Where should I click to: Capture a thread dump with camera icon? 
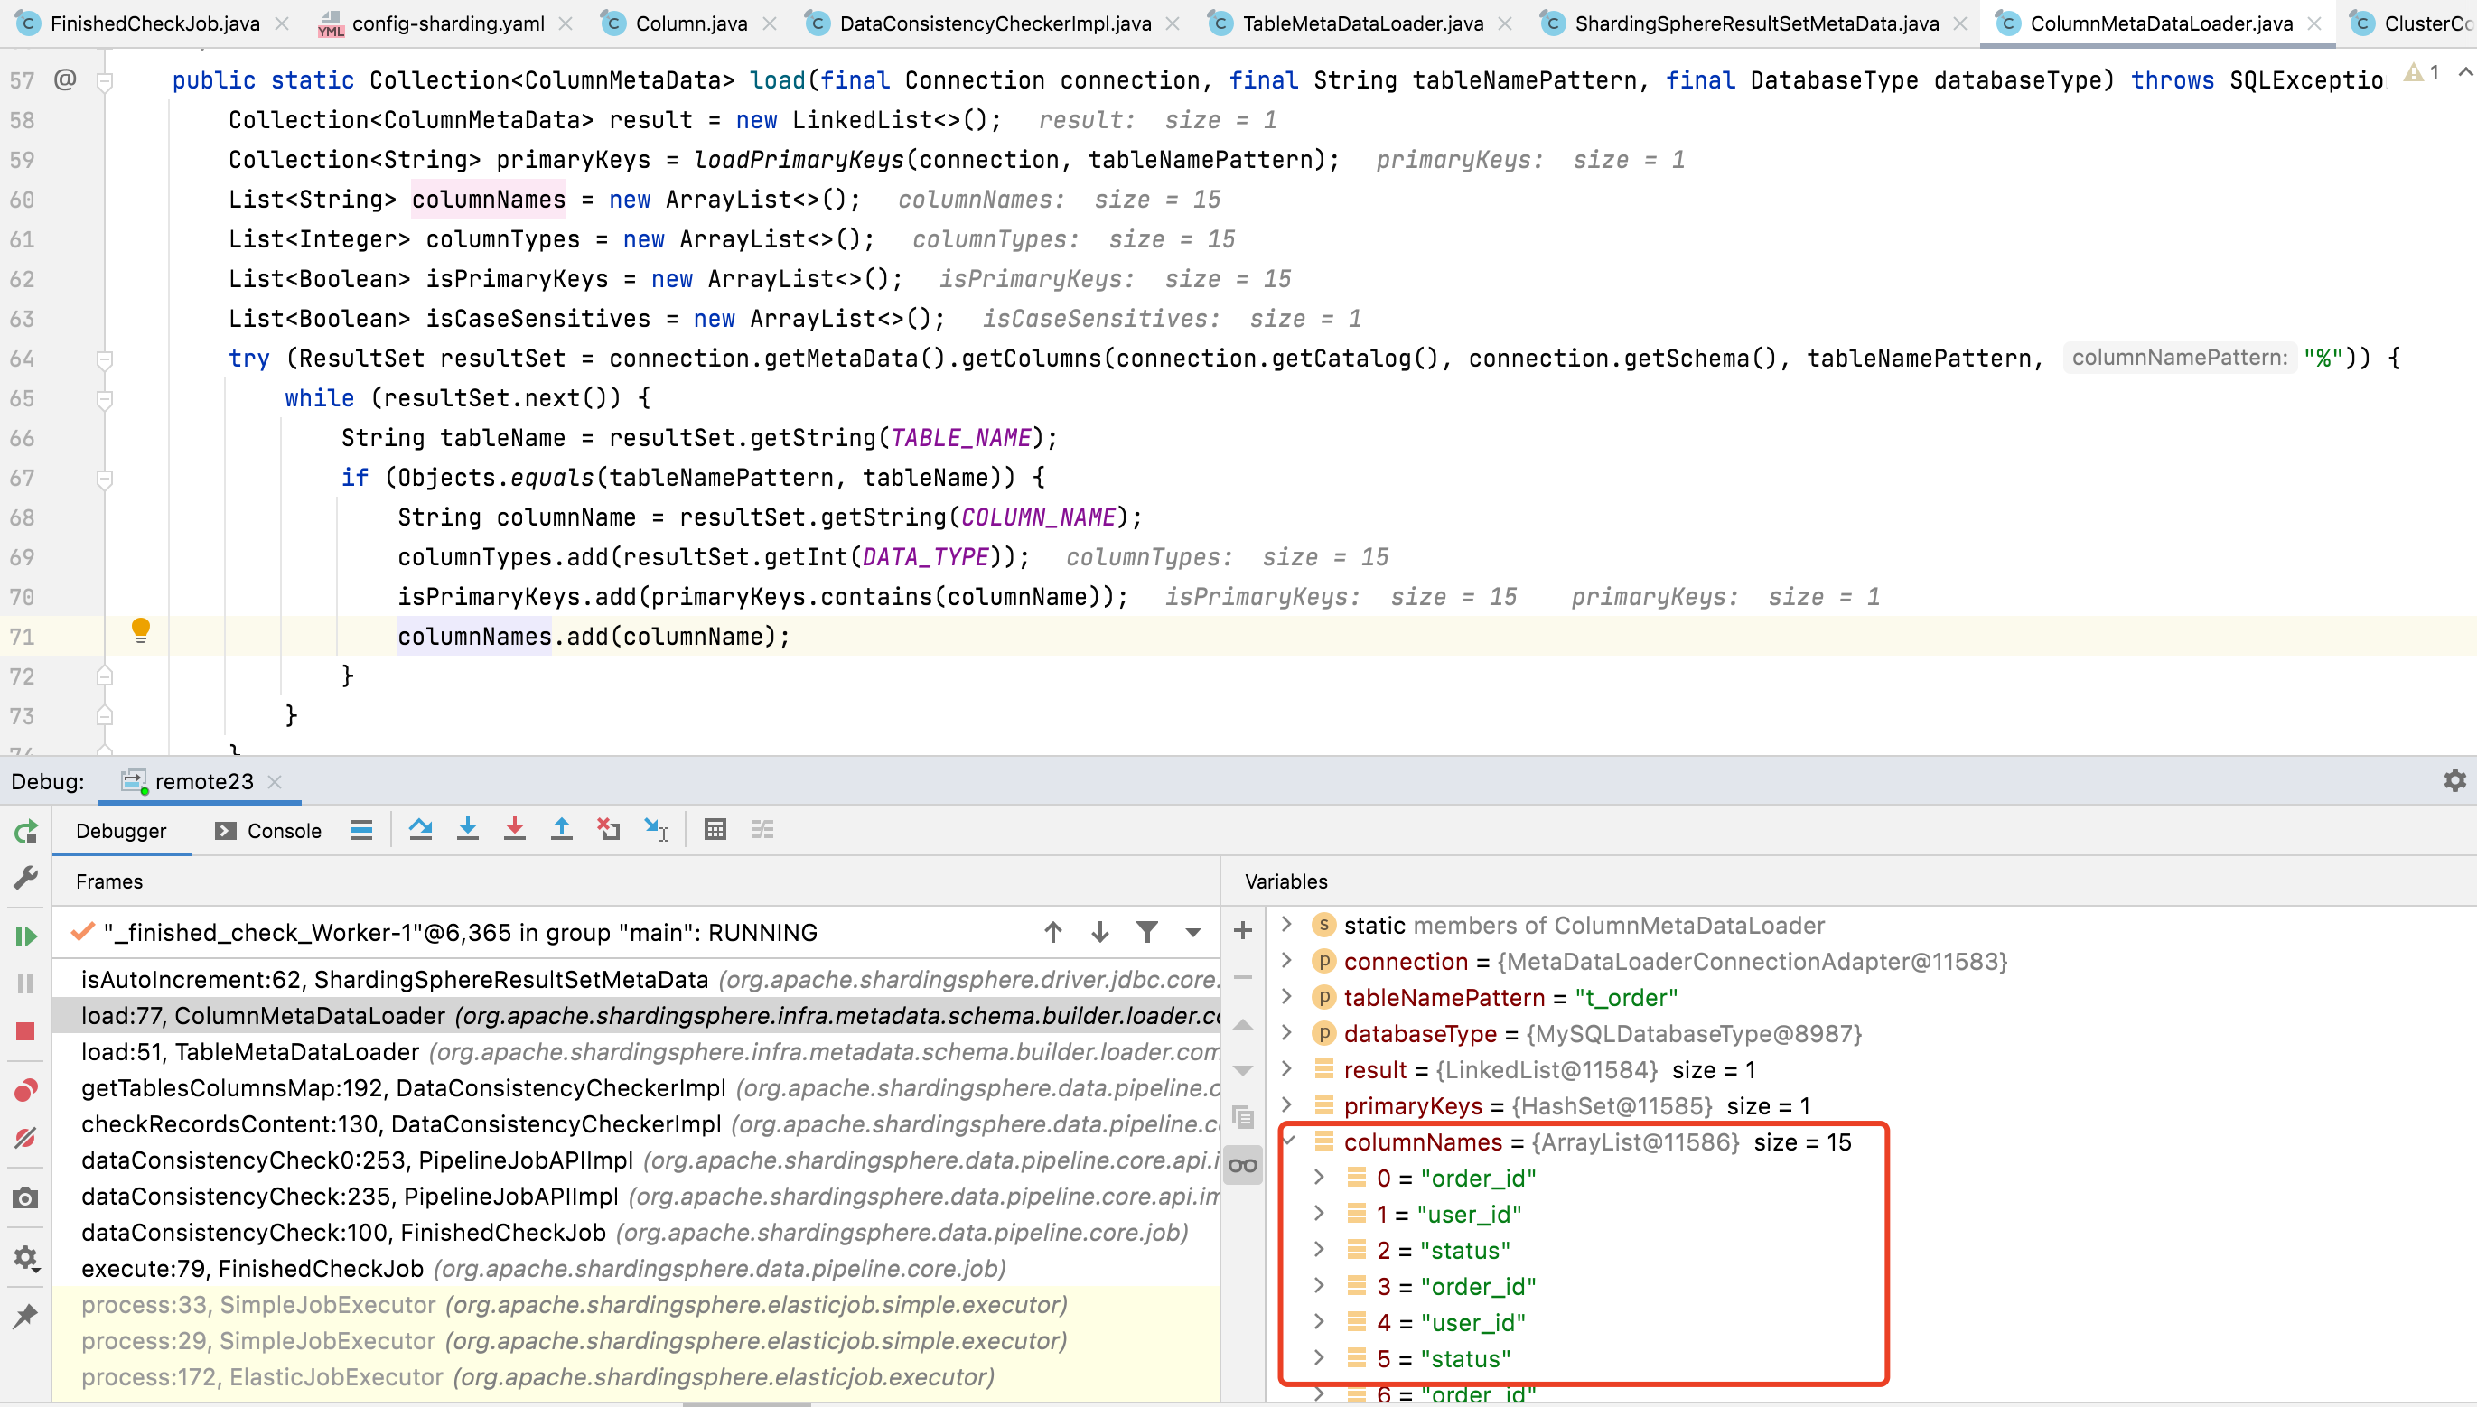(x=26, y=1198)
